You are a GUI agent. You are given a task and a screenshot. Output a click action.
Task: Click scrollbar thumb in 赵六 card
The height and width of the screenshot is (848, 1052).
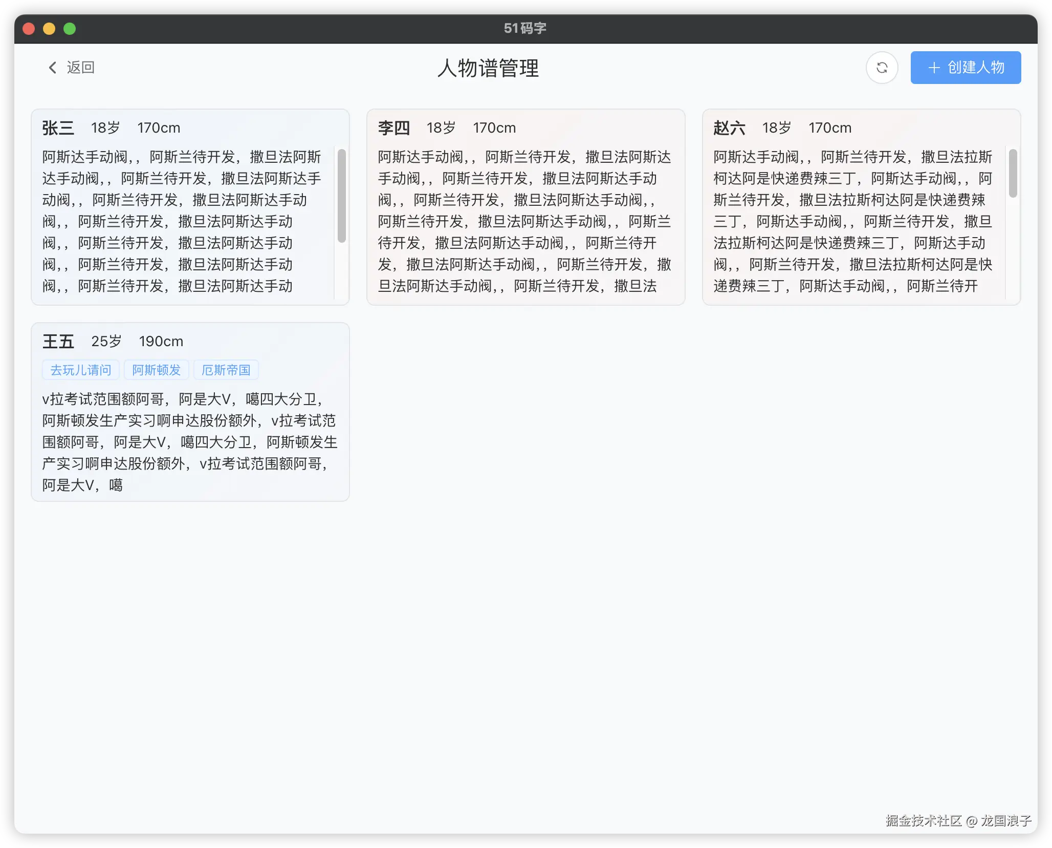tap(1013, 173)
